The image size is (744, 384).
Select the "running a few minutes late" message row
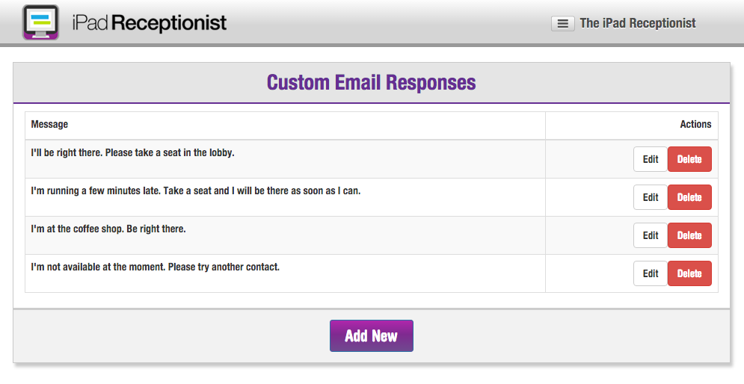(x=372, y=197)
